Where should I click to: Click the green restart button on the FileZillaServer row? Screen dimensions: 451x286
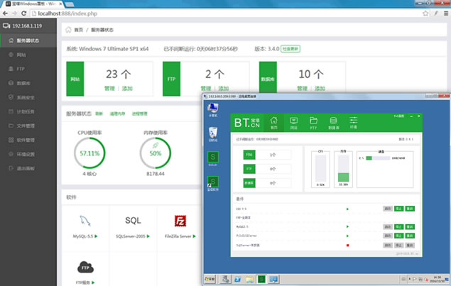coord(410,236)
